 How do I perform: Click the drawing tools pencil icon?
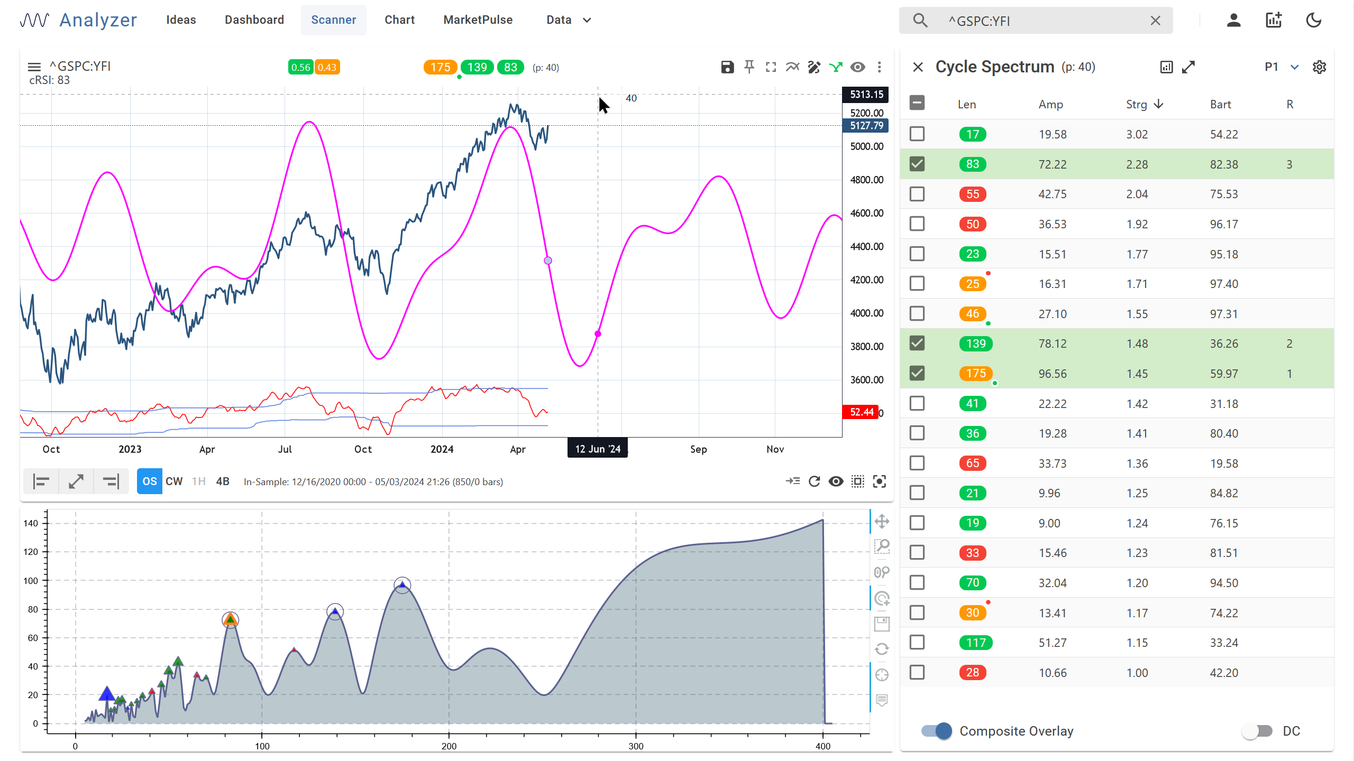click(814, 67)
